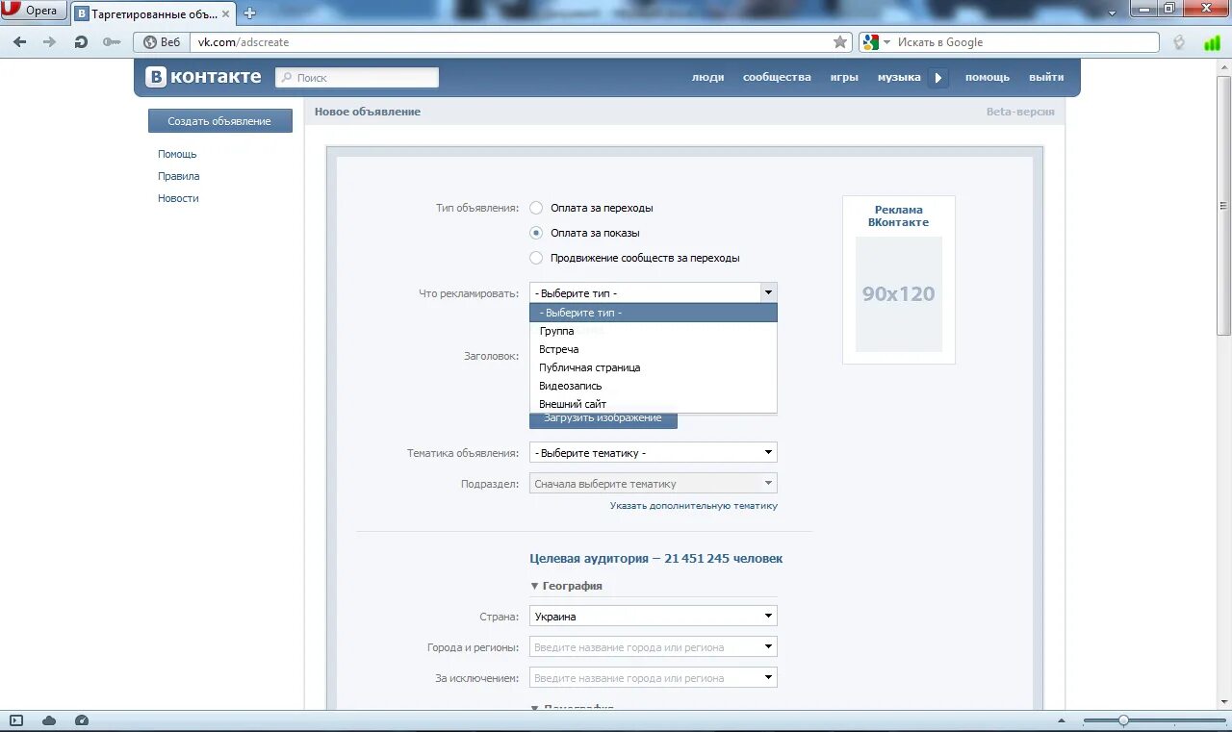Choose Внешний сайт from the list
1232x732 pixels.
coord(653,404)
